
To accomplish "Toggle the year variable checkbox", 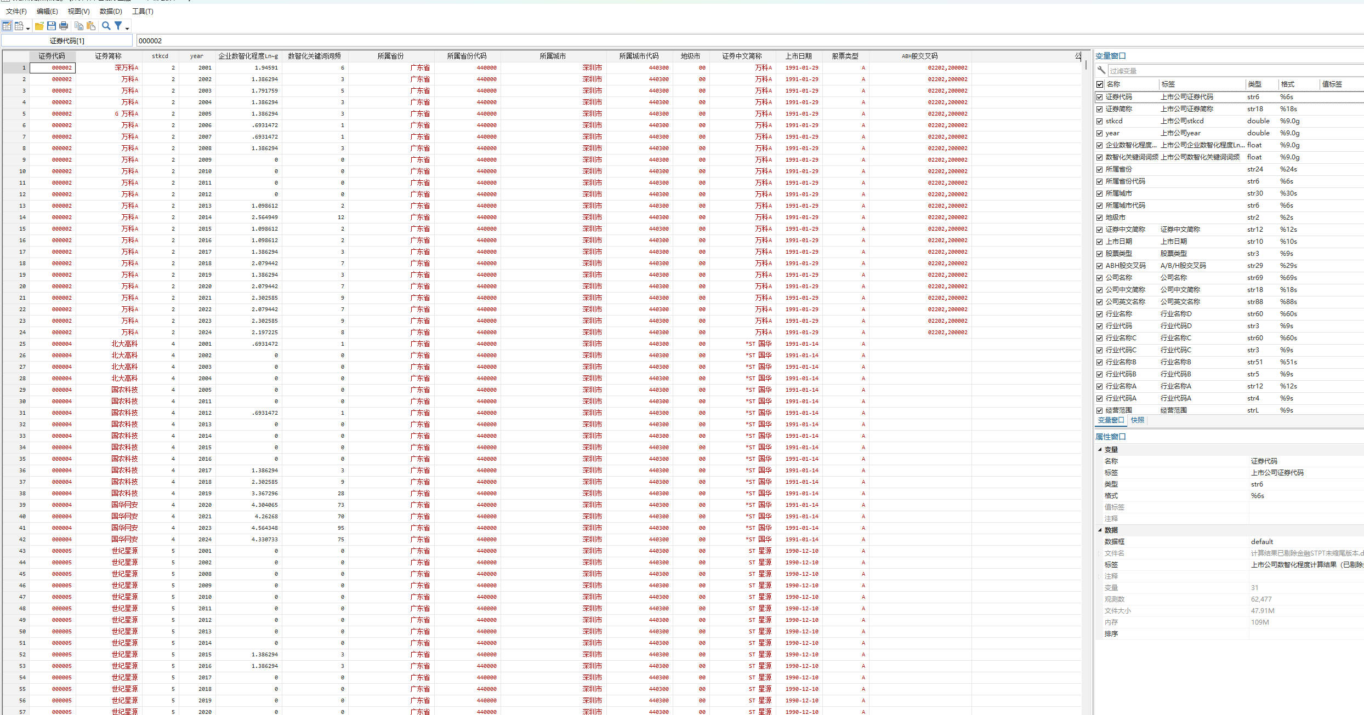I will (x=1099, y=133).
